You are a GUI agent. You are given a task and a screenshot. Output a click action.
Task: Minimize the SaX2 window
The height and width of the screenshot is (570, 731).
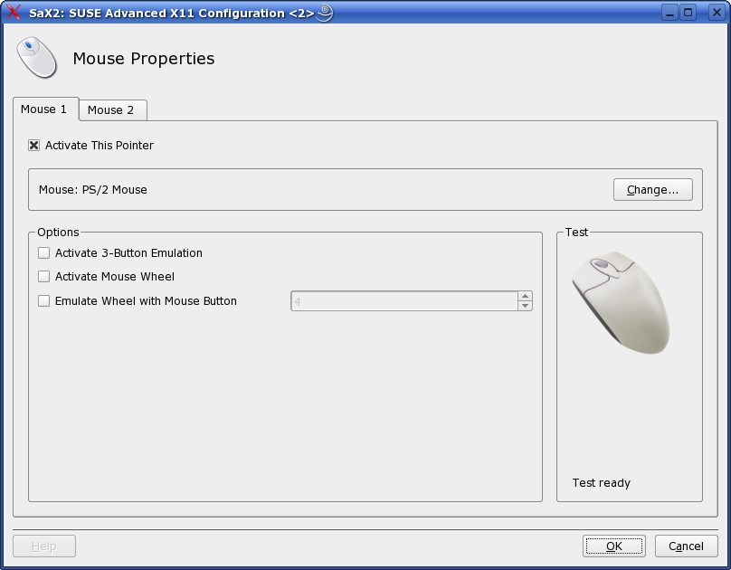click(x=669, y=12)
